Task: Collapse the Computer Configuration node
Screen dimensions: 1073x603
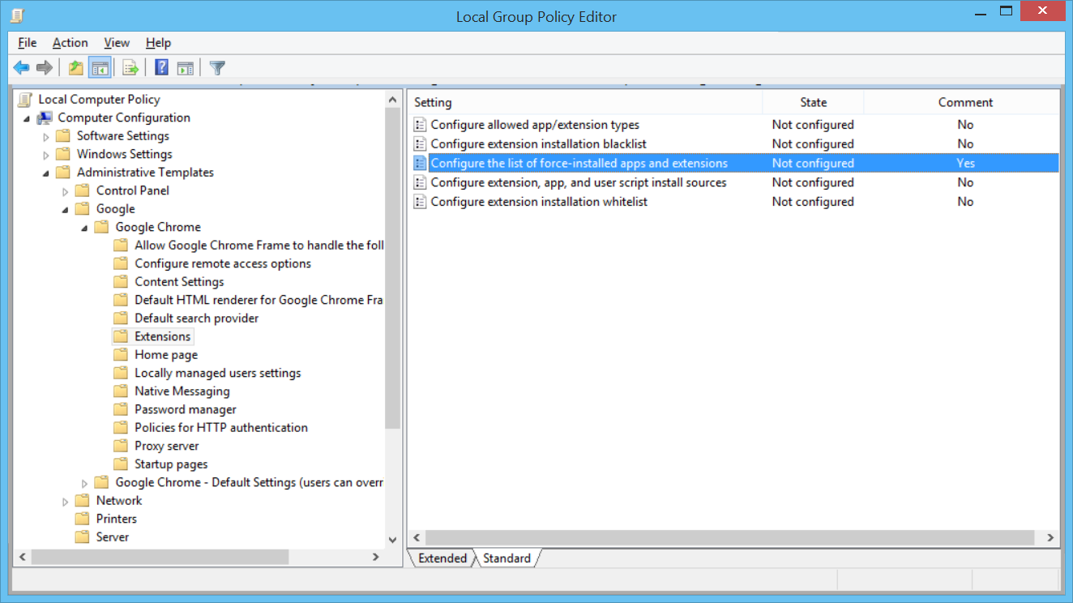Action: [27, 117]
